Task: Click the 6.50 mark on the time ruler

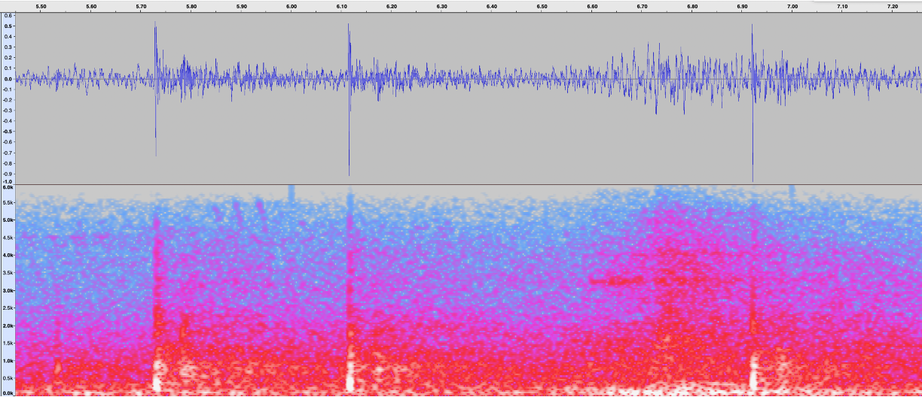Action: [x=542, y=6]
